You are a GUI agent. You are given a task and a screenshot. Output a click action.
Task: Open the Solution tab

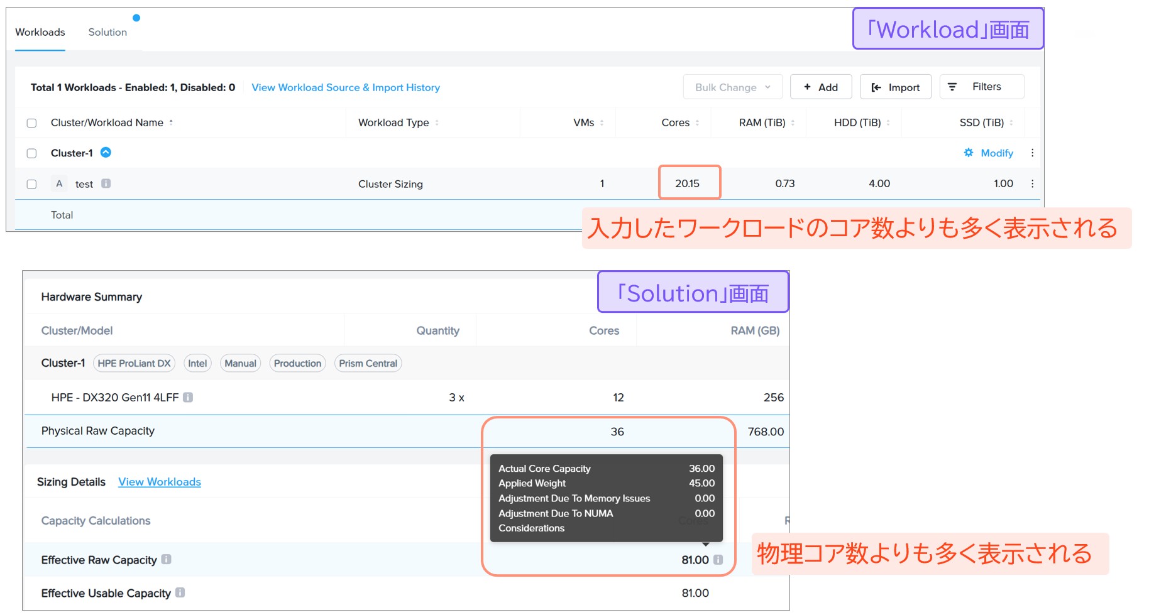coord(107,32)
